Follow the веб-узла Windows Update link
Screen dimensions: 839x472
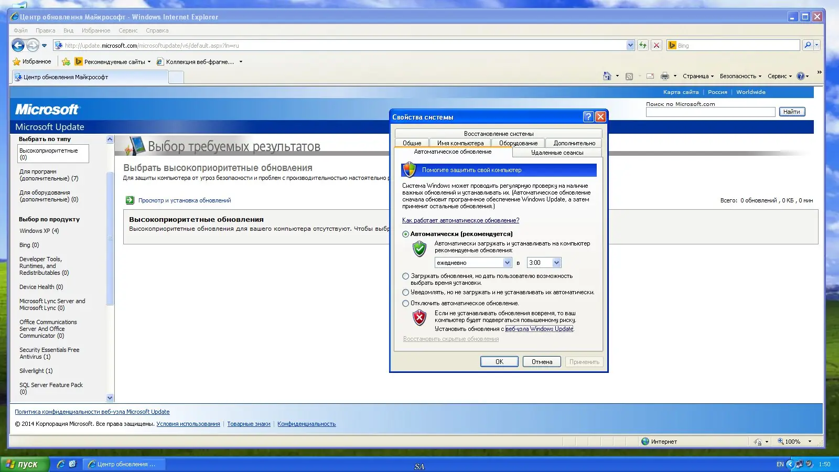[539, 329]
